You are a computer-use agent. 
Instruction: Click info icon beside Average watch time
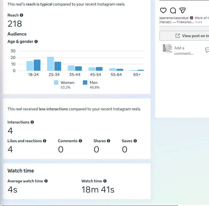[x=46, y=181]
